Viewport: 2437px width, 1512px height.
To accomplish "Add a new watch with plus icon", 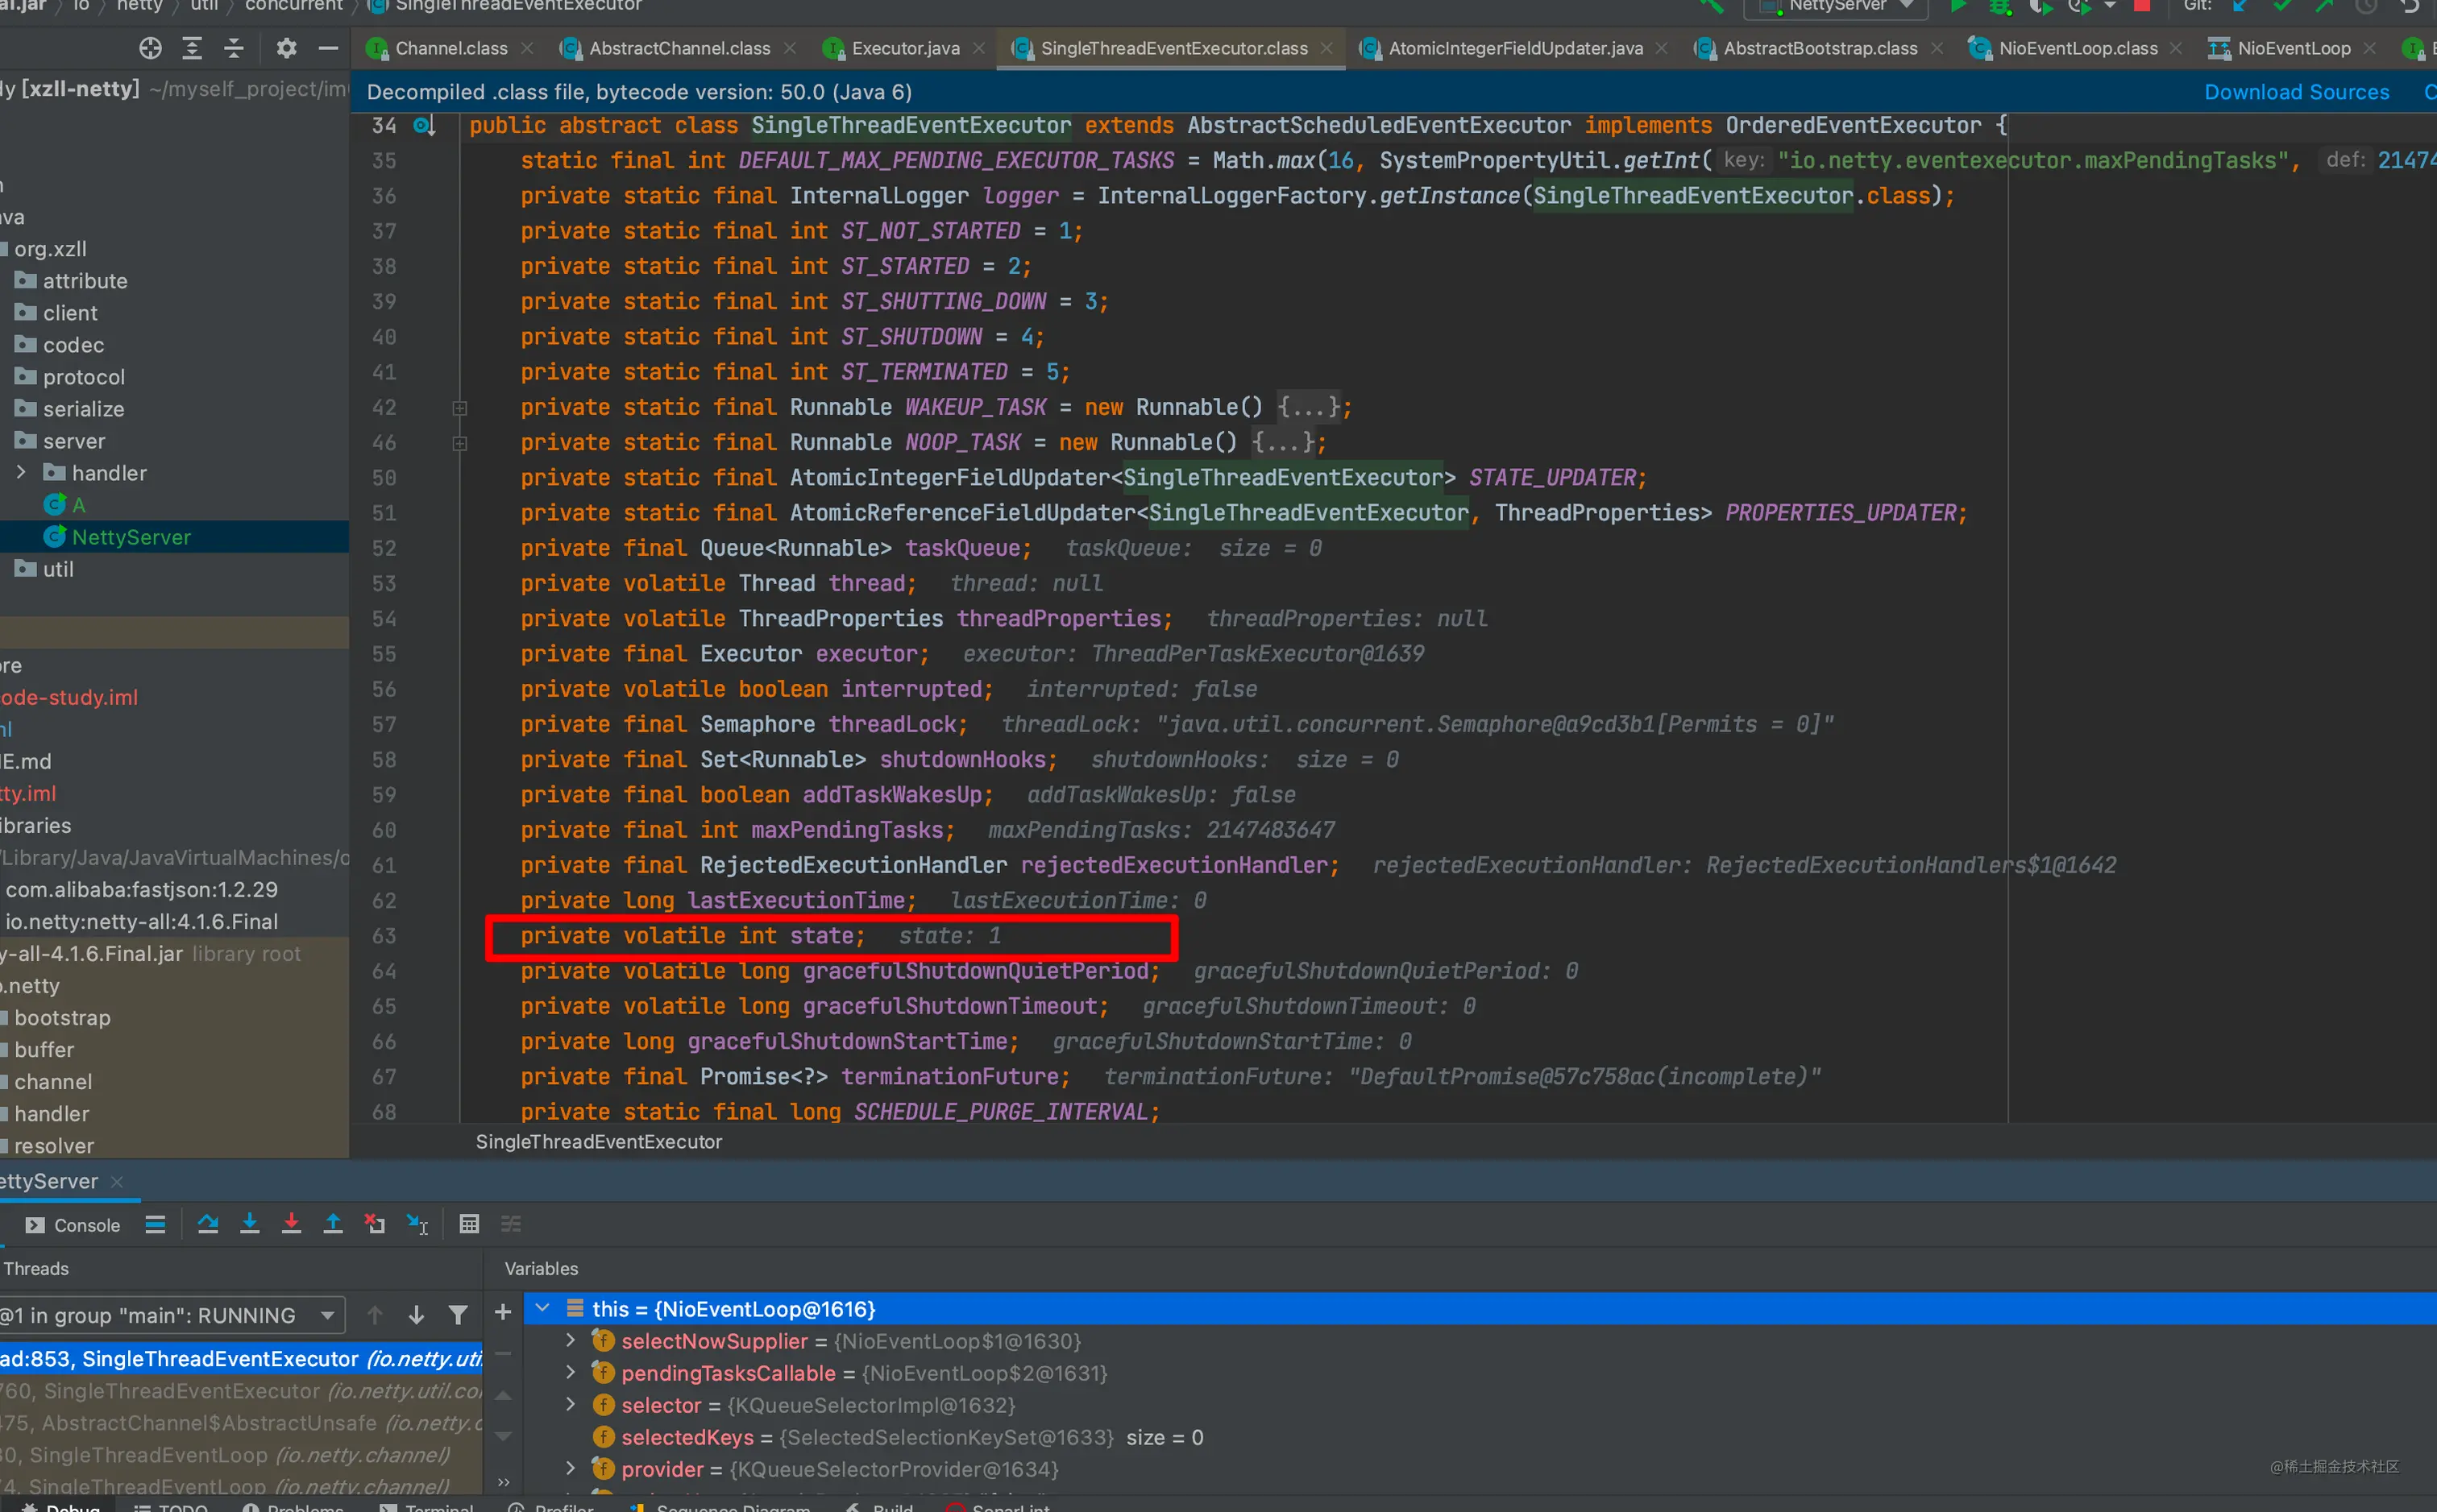I will (503, 1311).
